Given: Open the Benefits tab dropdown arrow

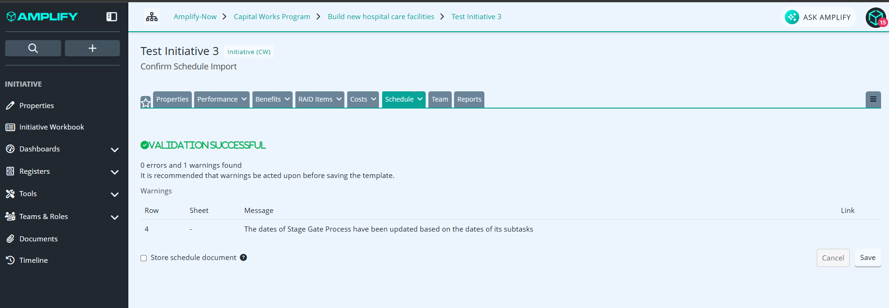Looking at the screenshot, I should tap(287, 99).
